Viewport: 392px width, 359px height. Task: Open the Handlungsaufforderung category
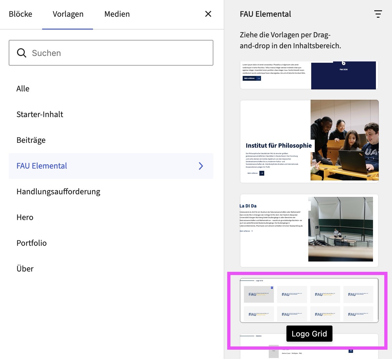[x=58, y=192]
